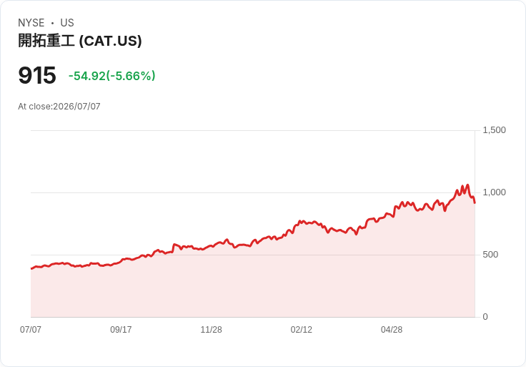
Task: Click the highest peak of the price line
Action: click(467, 185)
